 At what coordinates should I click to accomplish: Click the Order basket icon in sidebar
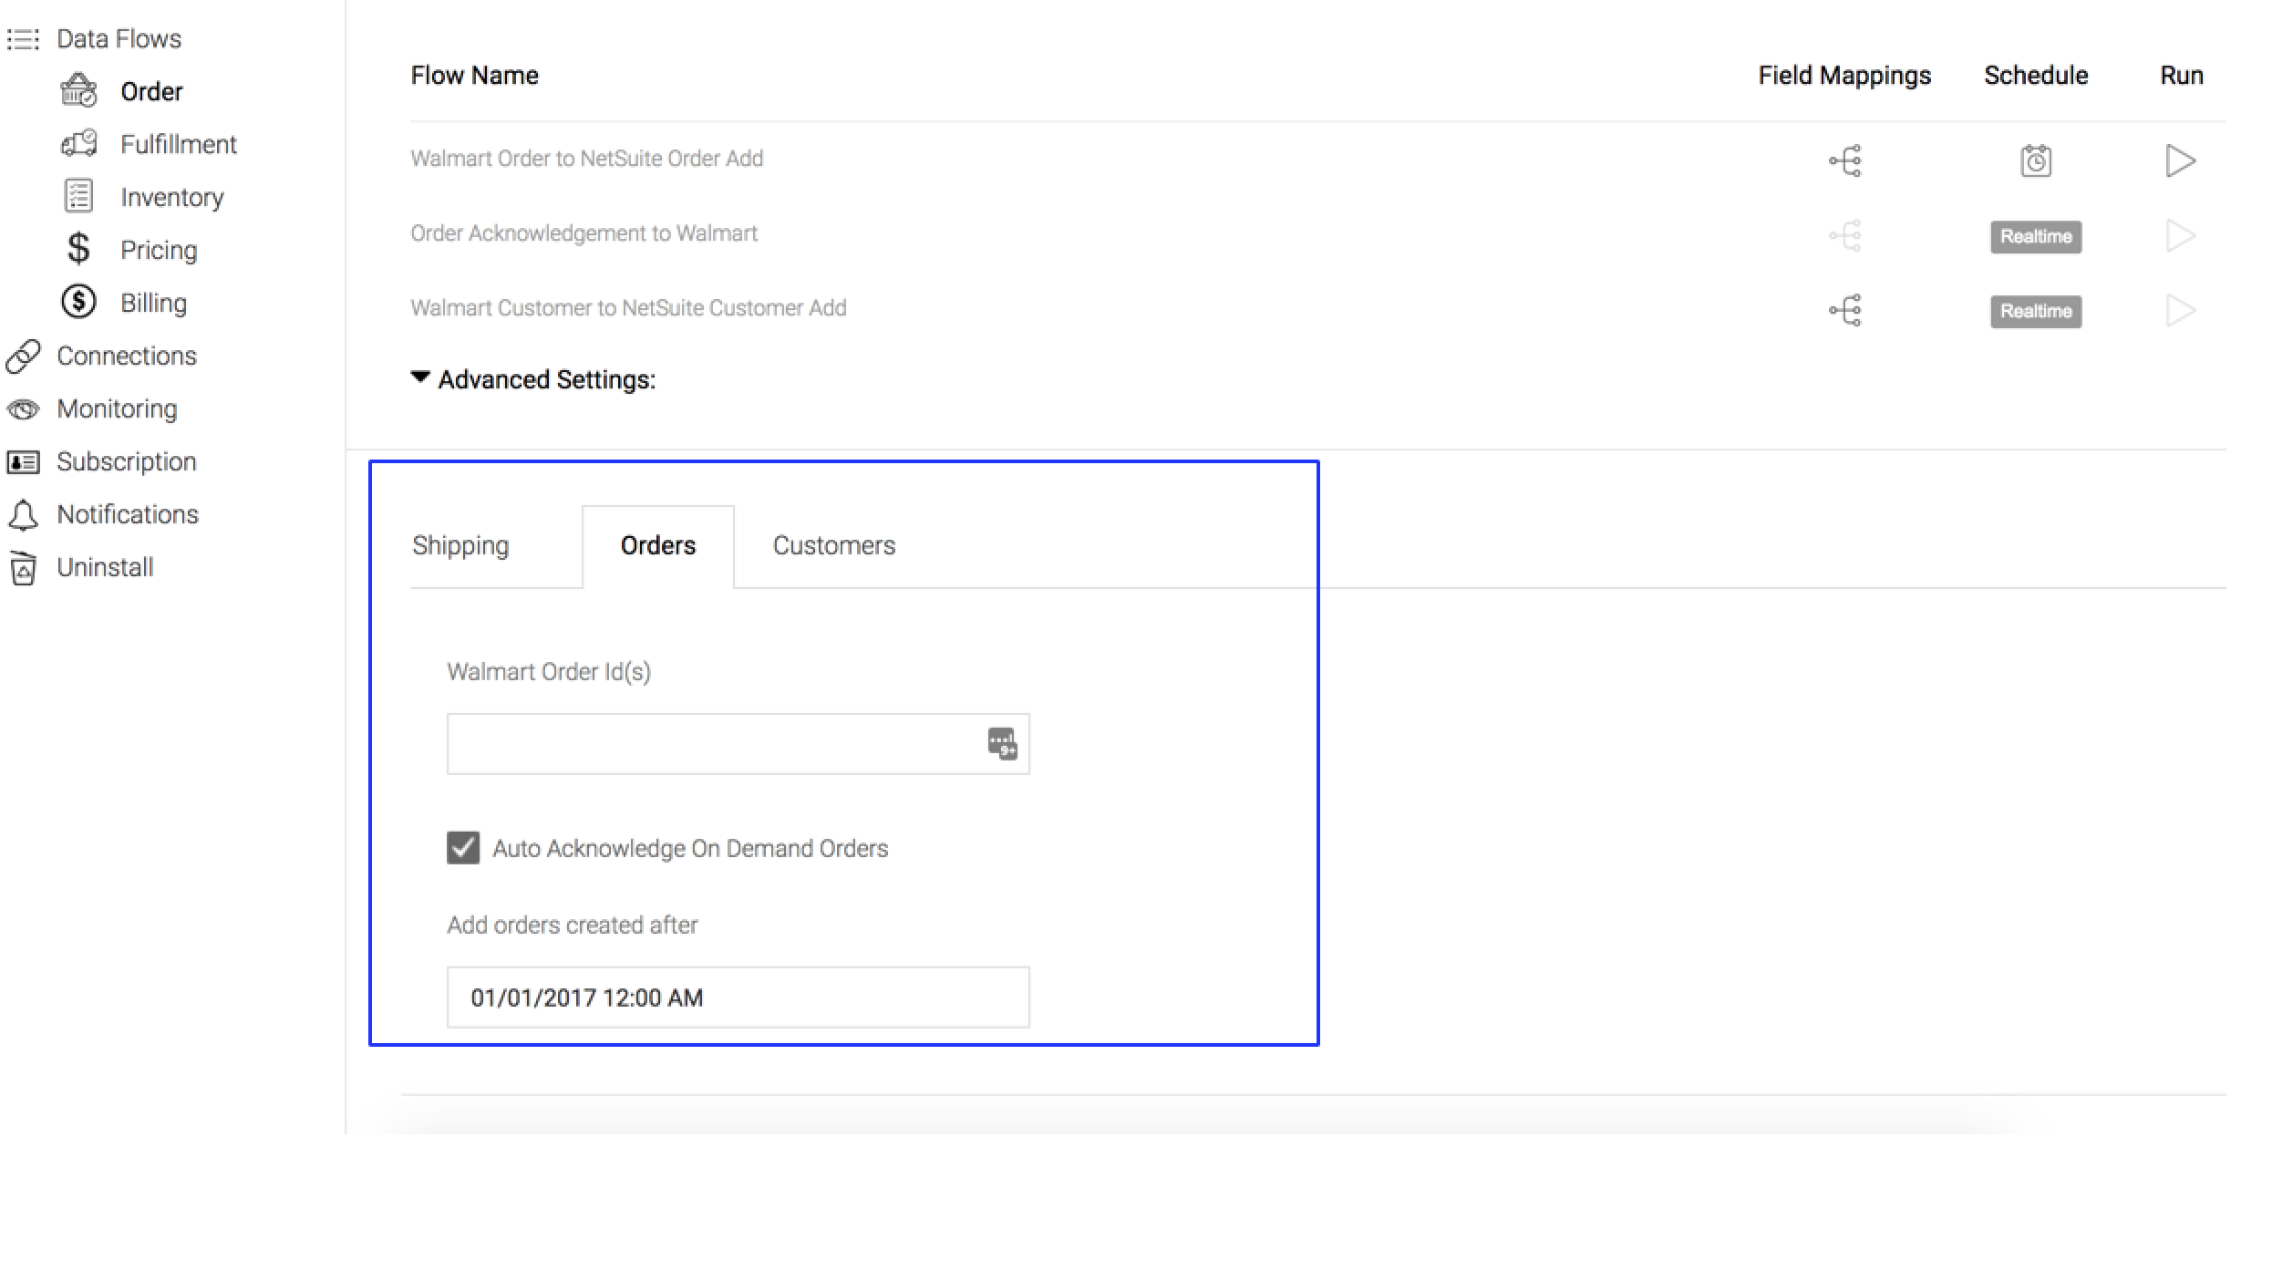[x=78, y=90]
